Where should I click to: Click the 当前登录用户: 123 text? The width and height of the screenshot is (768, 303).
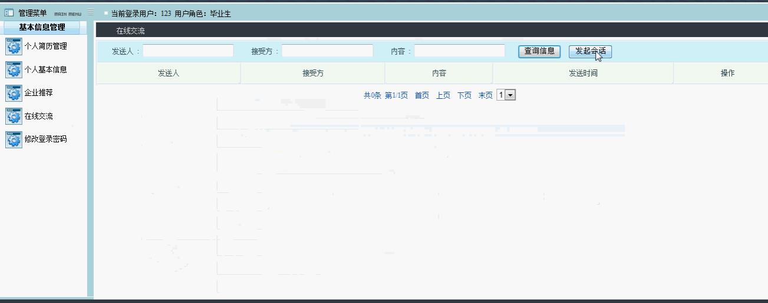141,14
